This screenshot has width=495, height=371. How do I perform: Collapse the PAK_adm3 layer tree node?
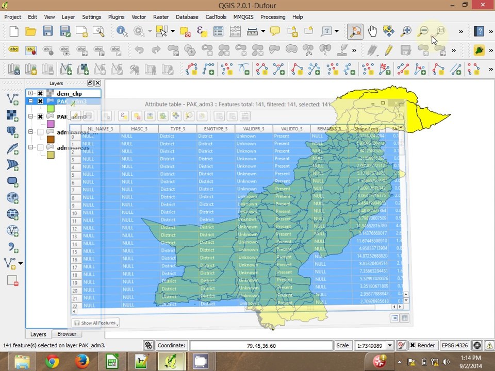(30, 101)
